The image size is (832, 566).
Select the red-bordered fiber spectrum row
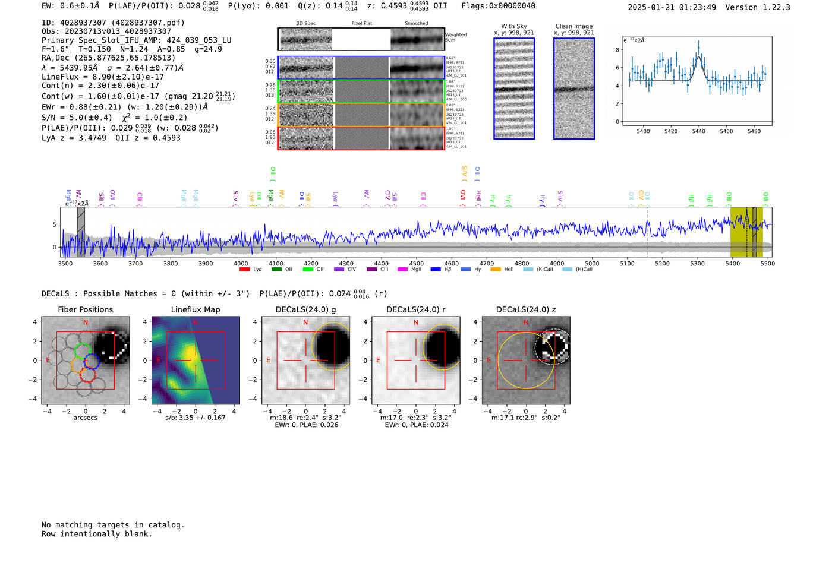[x=361, y=138]
